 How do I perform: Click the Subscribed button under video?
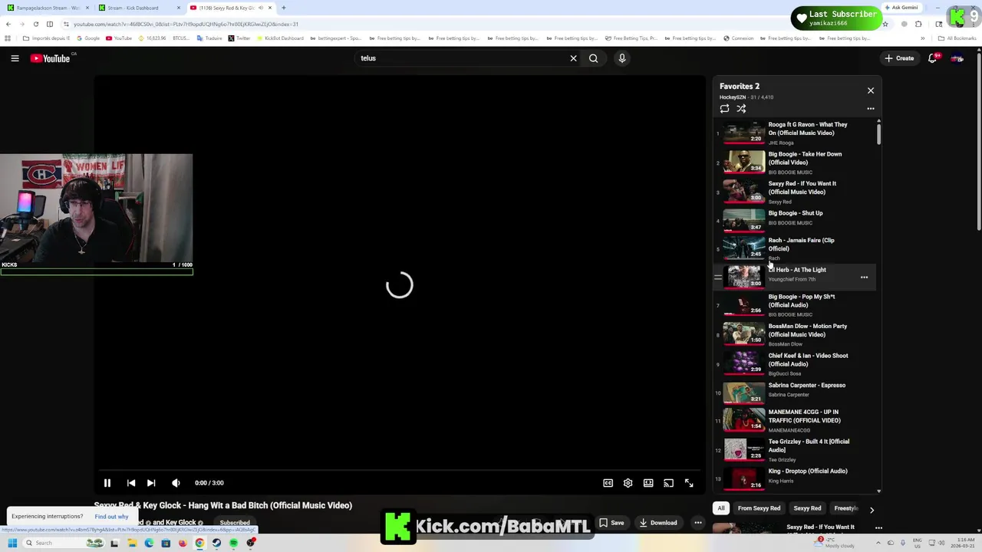(235, 523)
